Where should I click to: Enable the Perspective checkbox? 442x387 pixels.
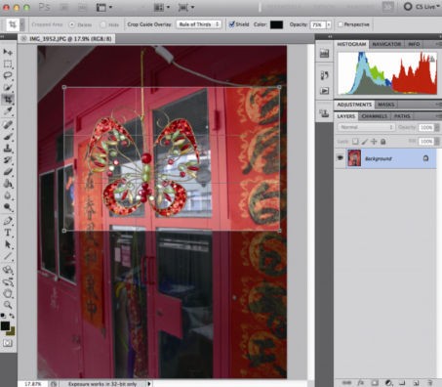click(x=341, y=24)
